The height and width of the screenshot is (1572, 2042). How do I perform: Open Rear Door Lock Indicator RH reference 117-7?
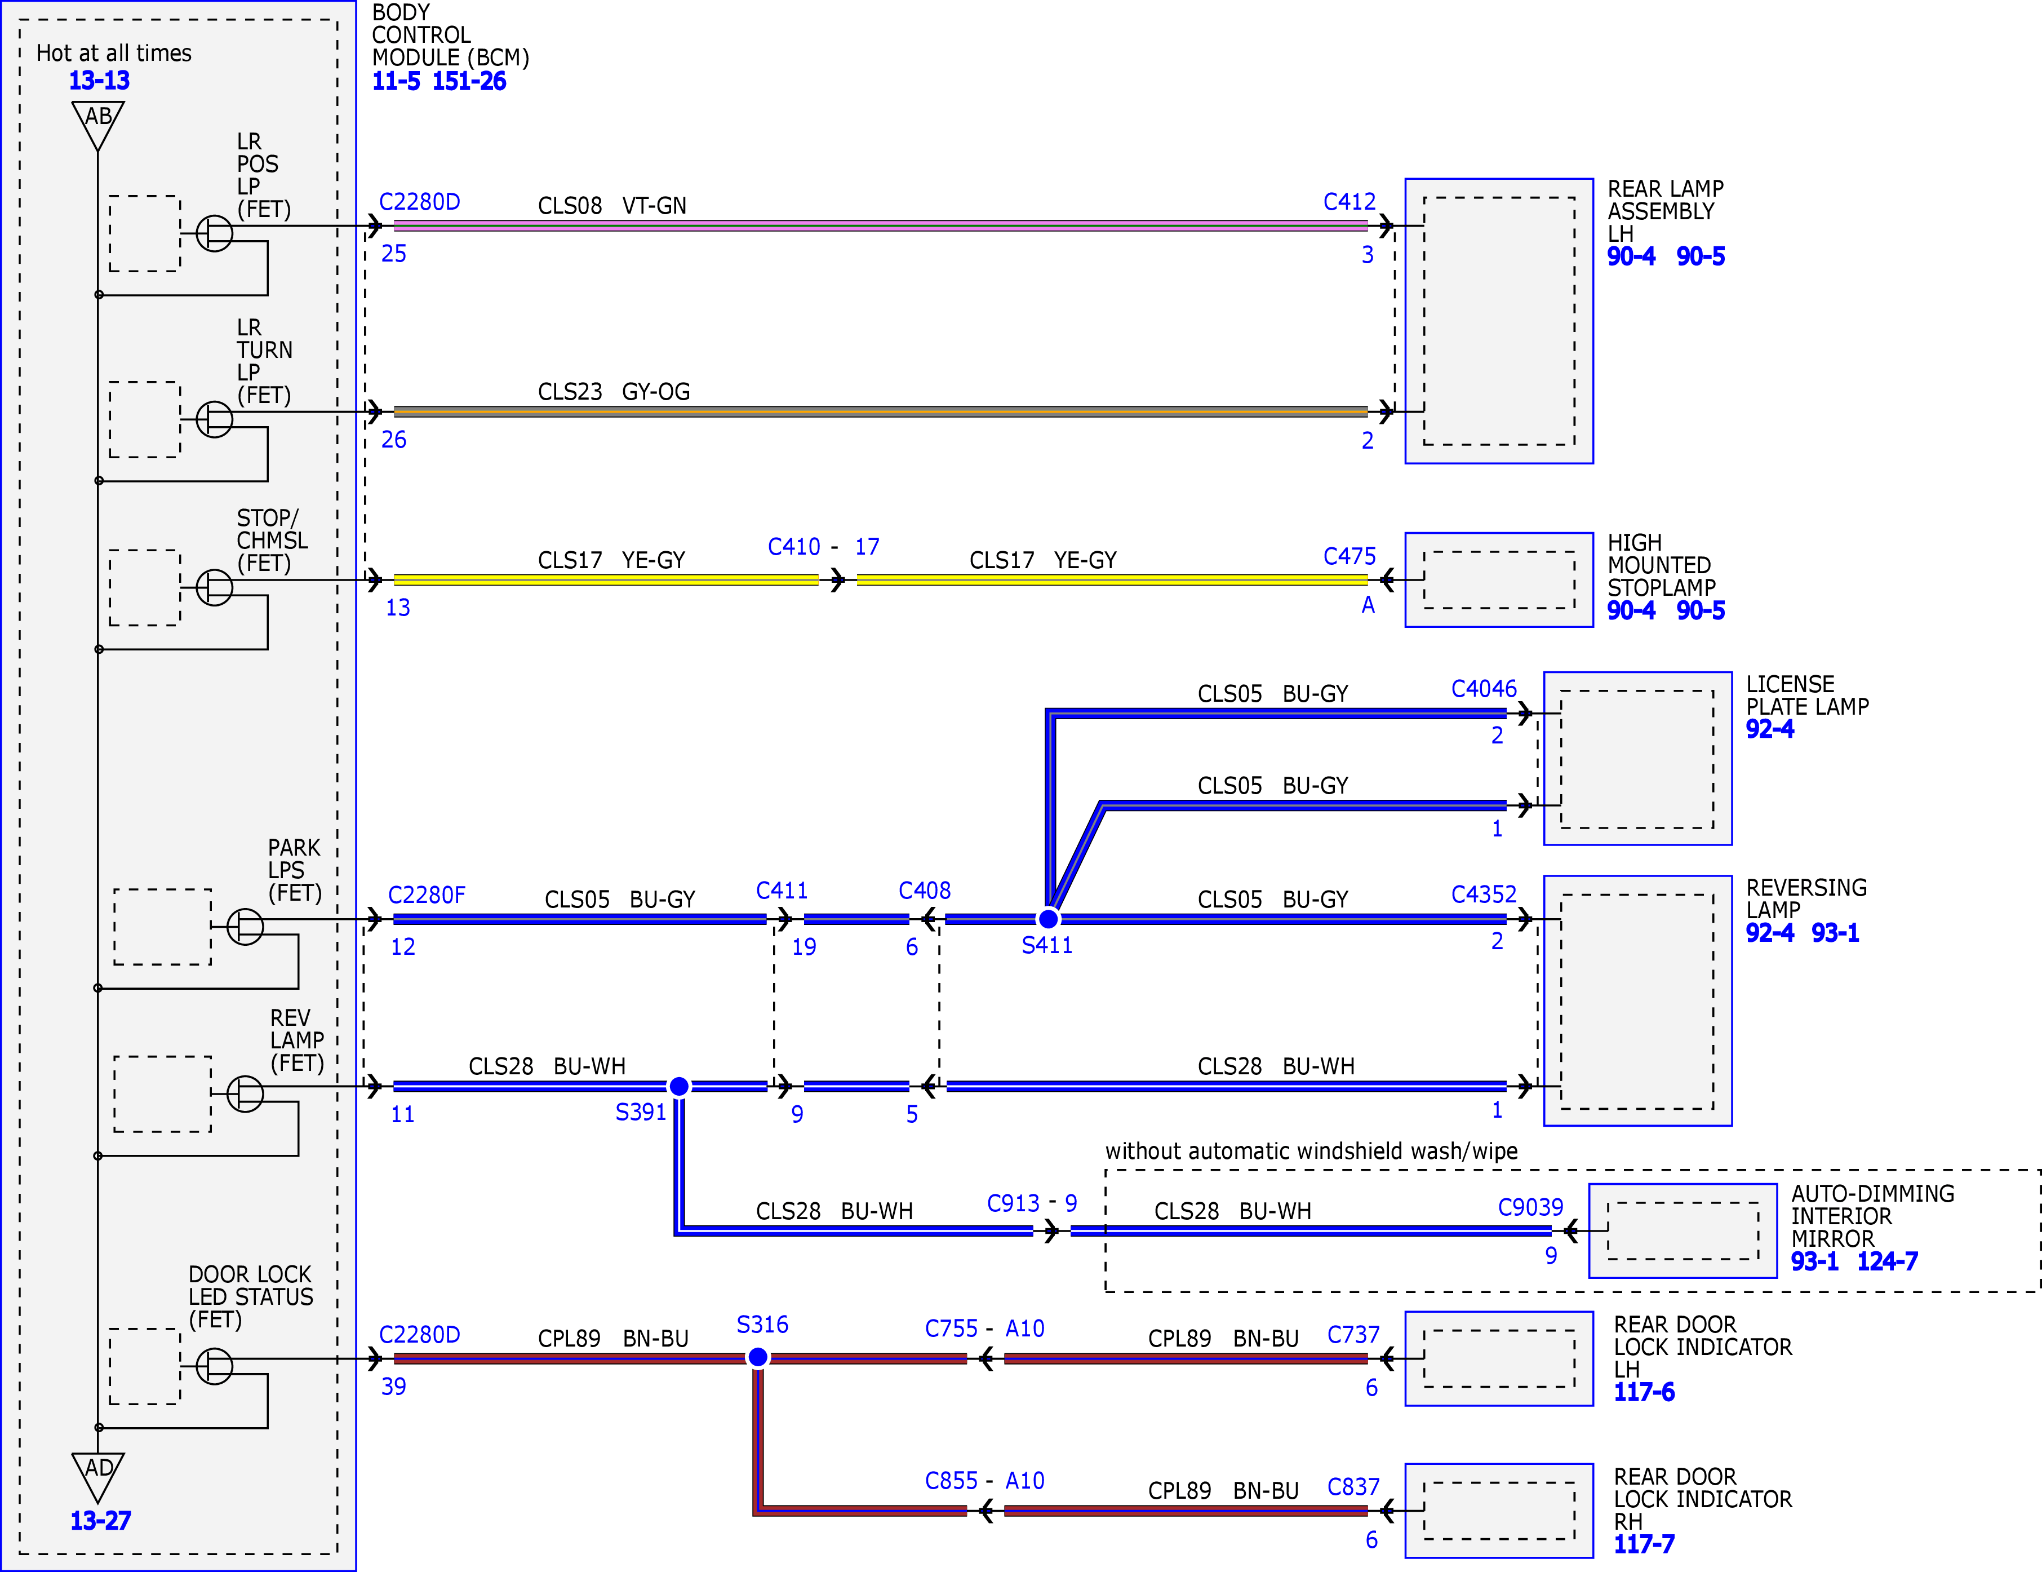(x=1645, y=1544)
